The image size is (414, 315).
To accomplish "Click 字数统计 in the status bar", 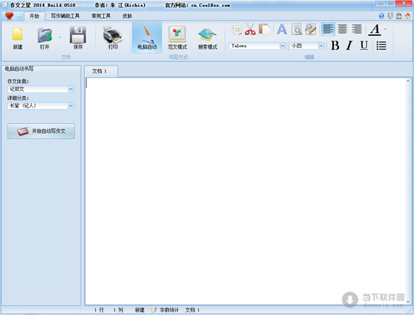I will (169, 310).
